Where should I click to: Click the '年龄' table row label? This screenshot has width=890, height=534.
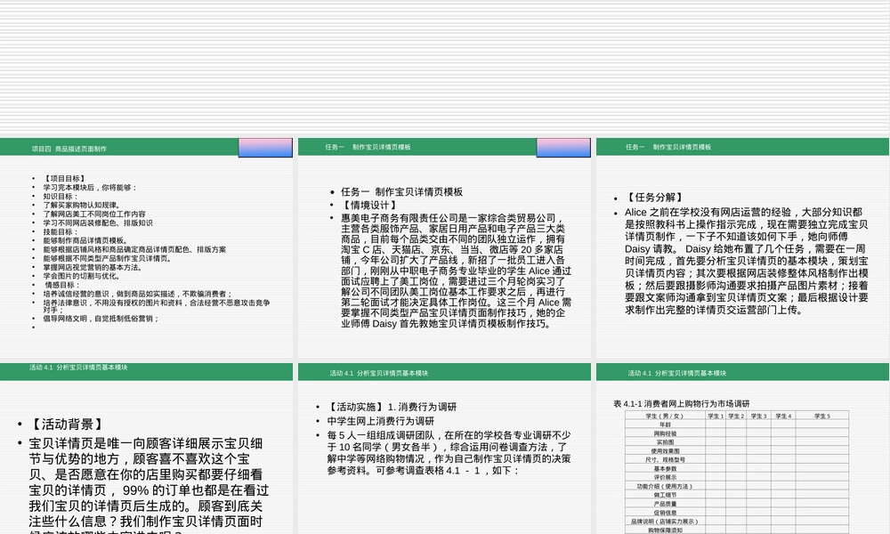[665, 425]
